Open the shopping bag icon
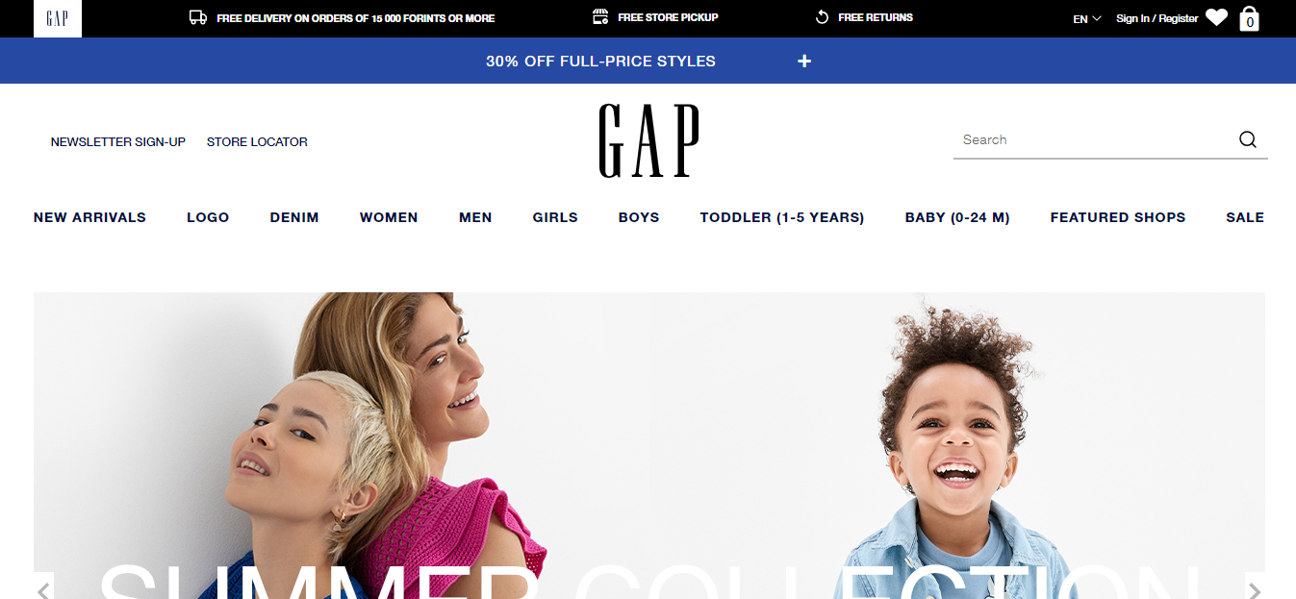The height and width of the screenshot is (599, 1296). pyautogui.click(x=1250, y=18)
